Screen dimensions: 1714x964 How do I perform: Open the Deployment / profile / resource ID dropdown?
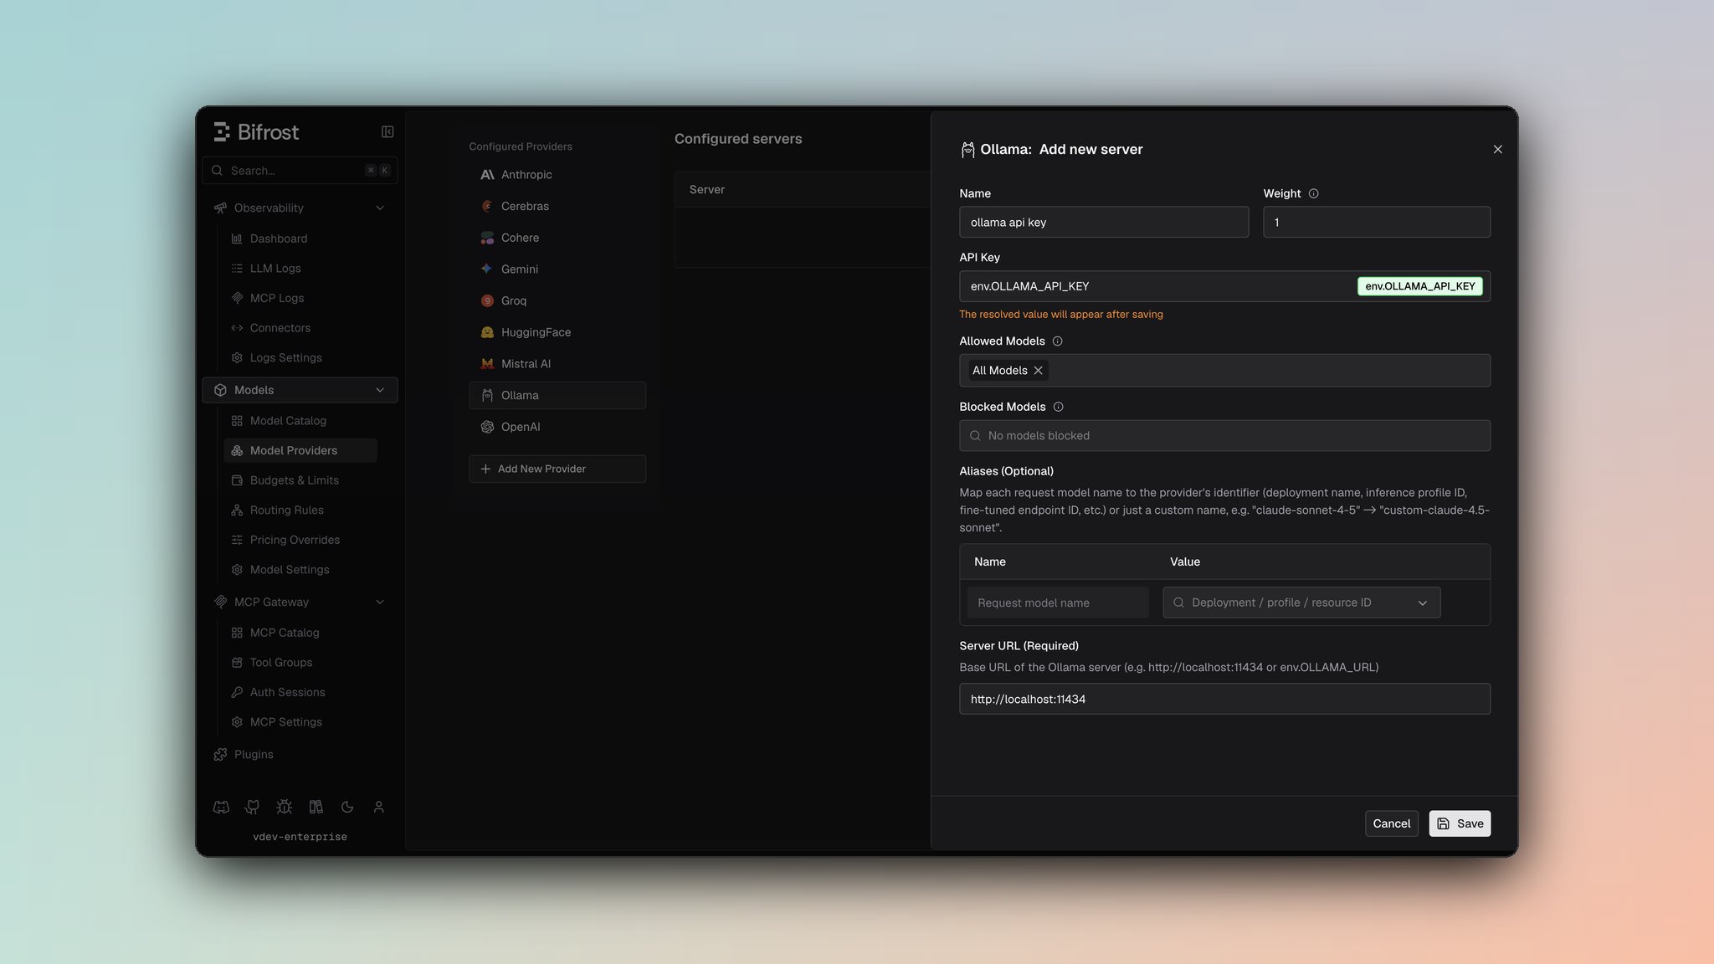1301,602
